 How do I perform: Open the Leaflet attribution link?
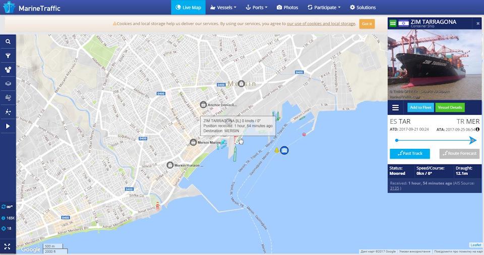[475, 245]
